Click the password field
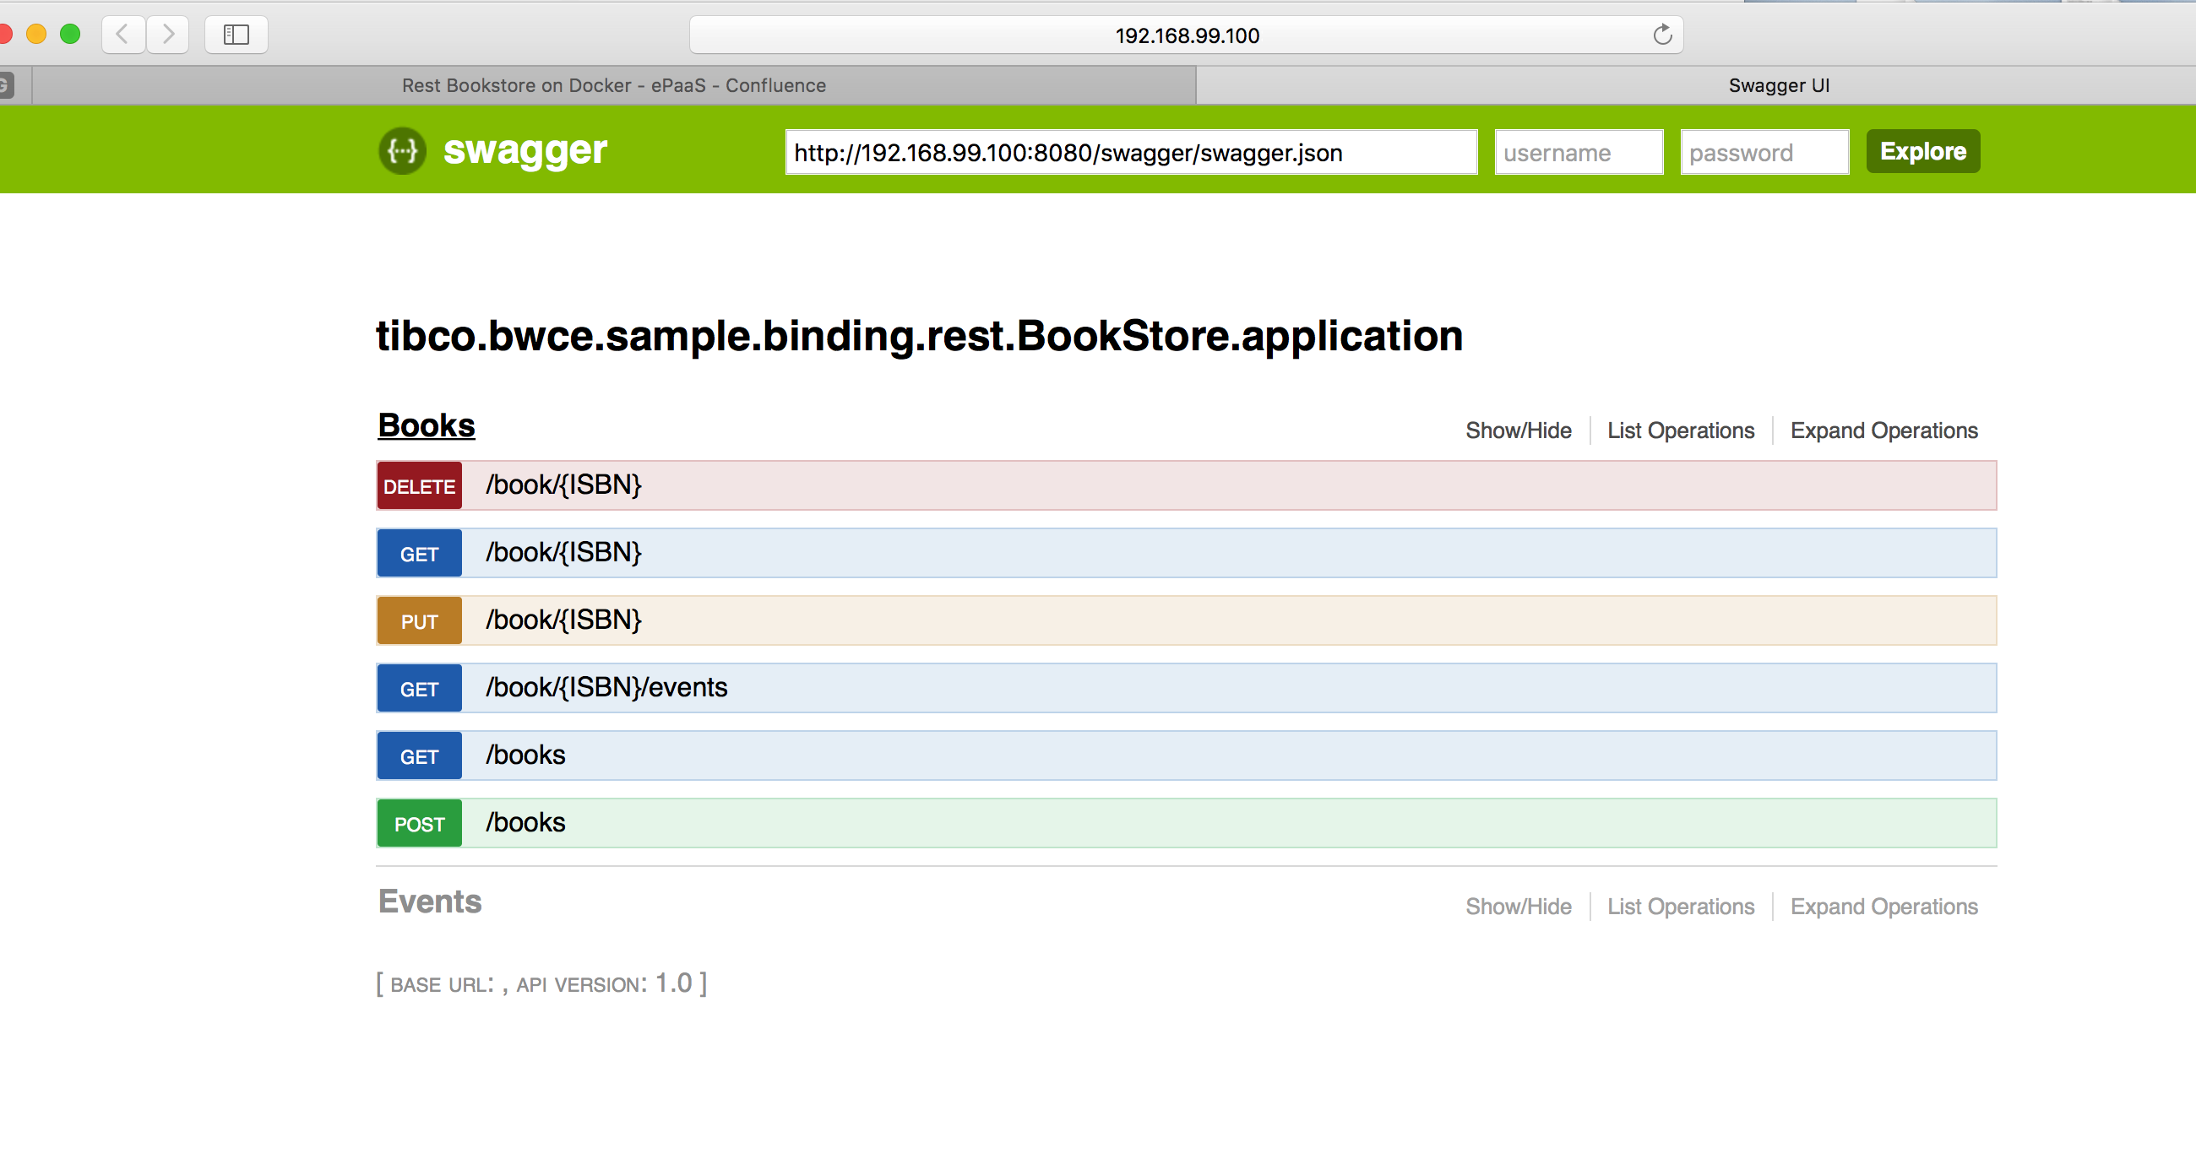 pyautogui.click(x=1764, y=153)
